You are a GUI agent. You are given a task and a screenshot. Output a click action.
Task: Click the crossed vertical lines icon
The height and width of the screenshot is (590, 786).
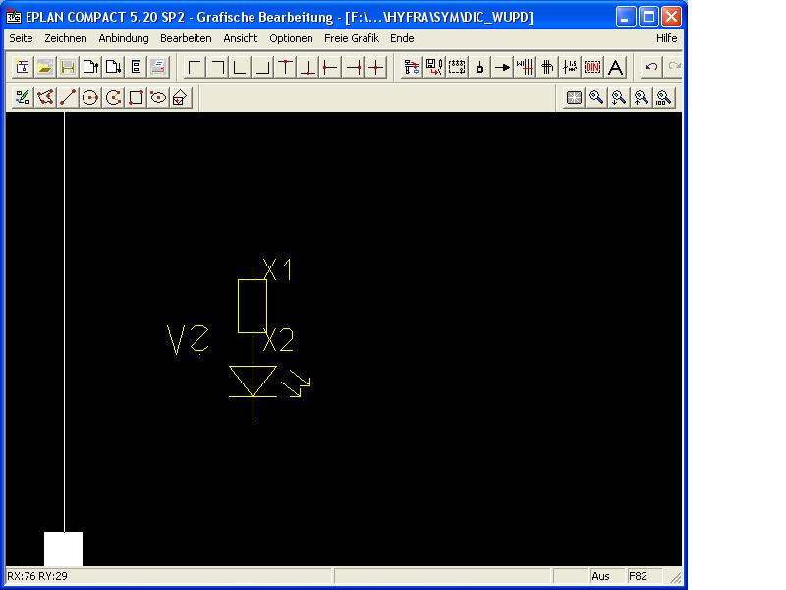(x=547, y=67)
